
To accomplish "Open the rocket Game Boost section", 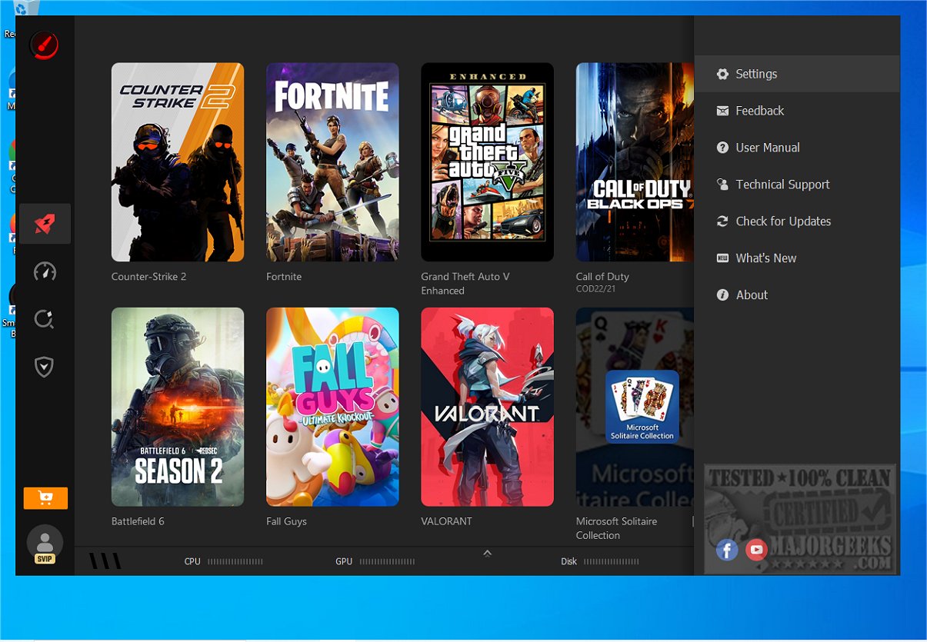I will (x=45, y=224).
